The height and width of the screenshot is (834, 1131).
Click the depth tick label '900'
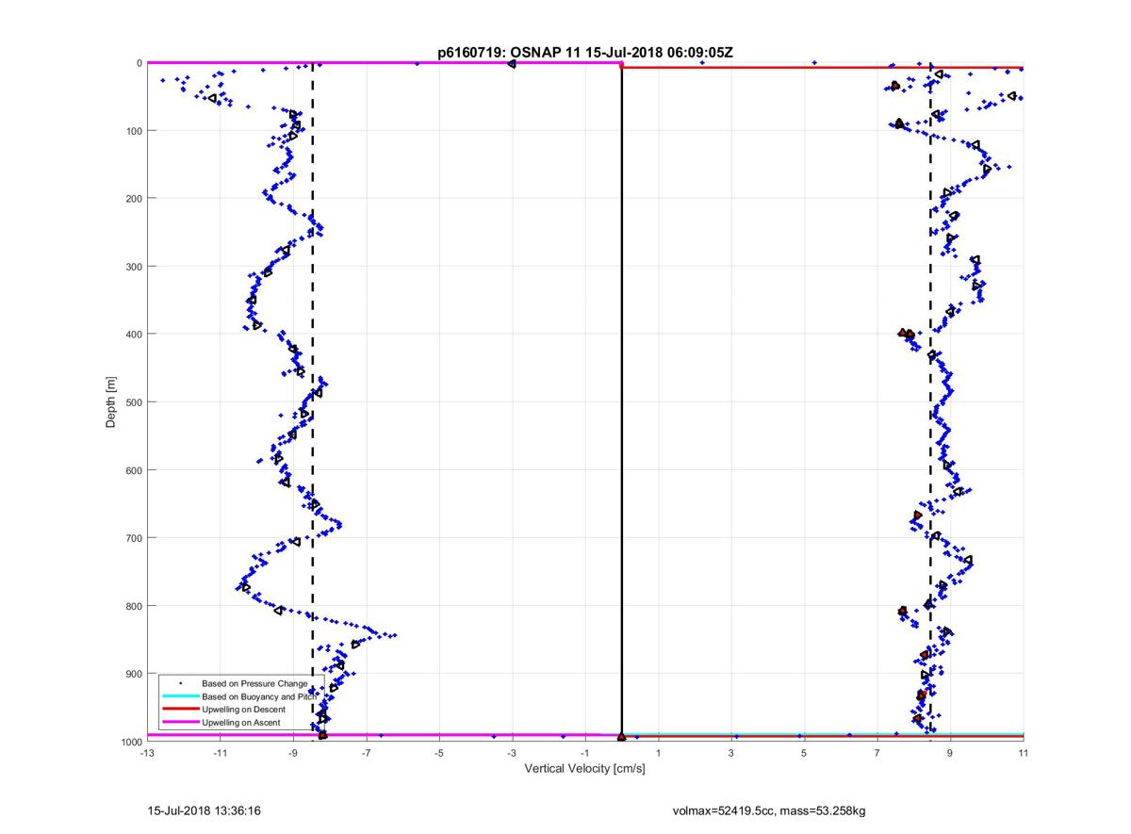coord(134,674)
